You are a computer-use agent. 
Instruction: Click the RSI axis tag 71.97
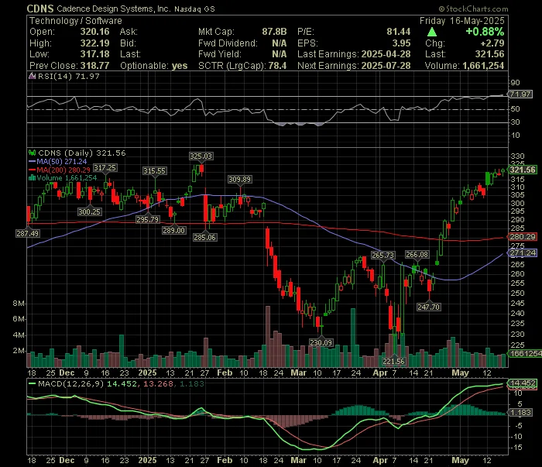(x=520, y=94)
